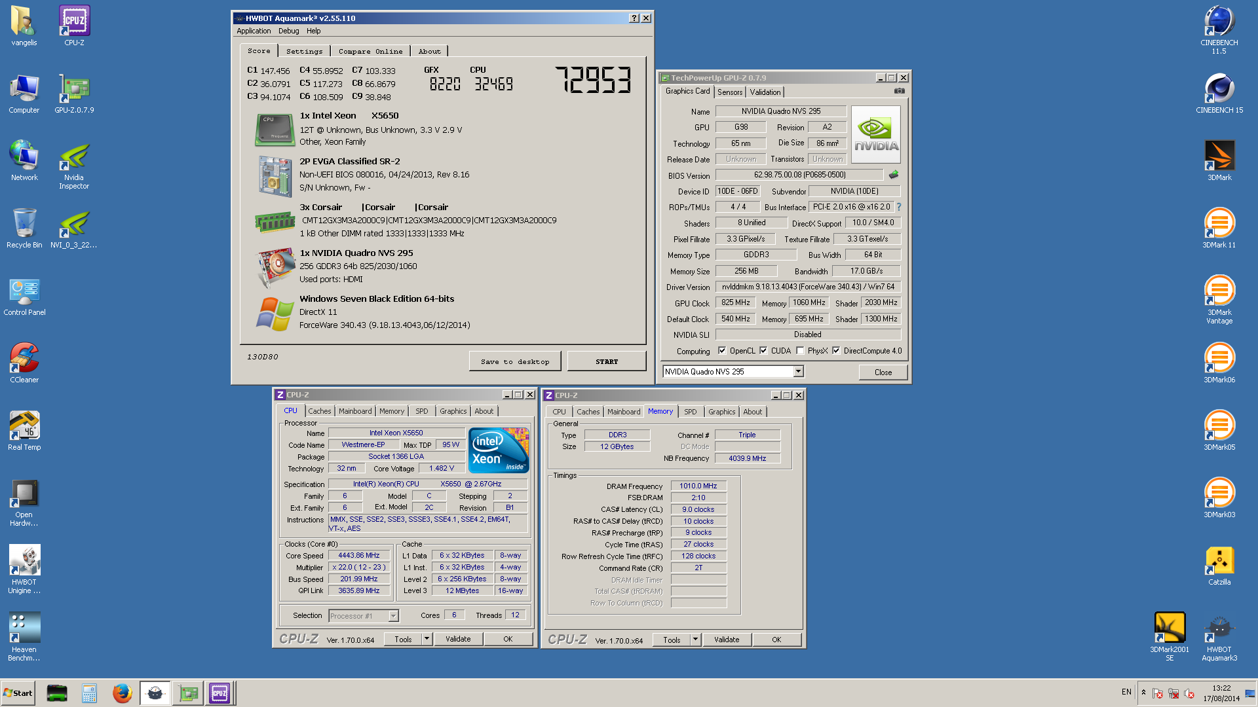This screenshot has width=1258, height=707.
Task: Toggle the PhysX checkbox in GPU-Z
Action: (x=800, y=351)
